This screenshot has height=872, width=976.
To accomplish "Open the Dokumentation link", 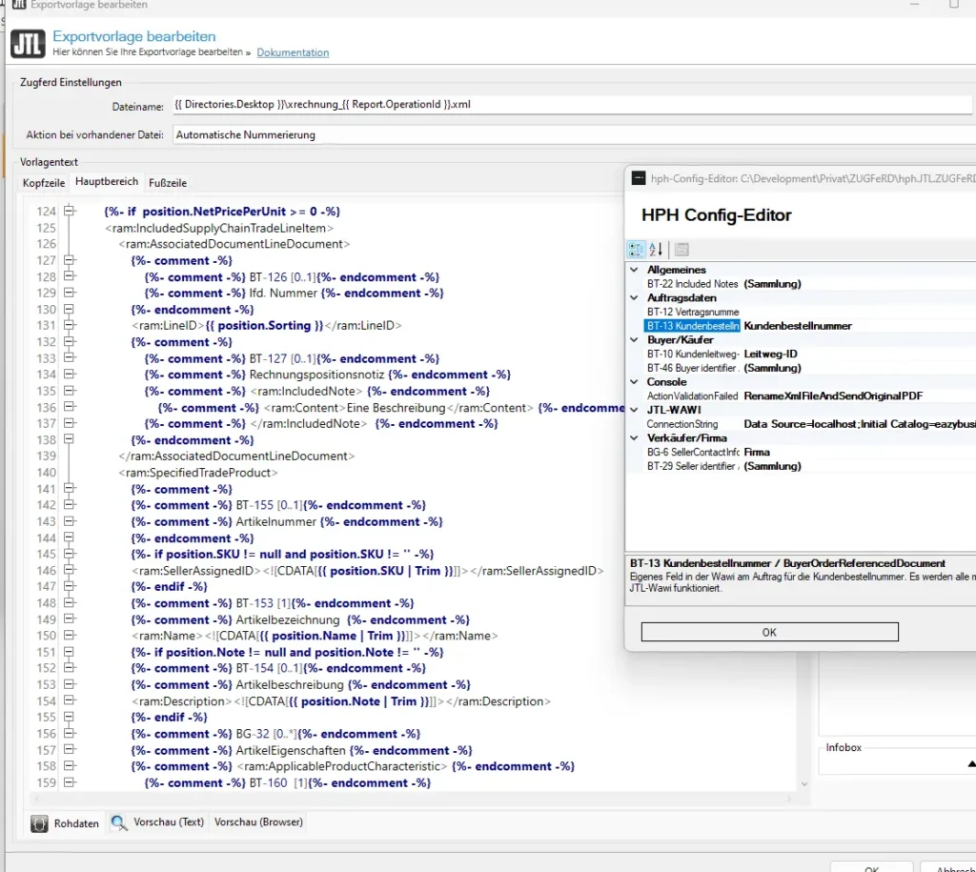I will [293, 52].
